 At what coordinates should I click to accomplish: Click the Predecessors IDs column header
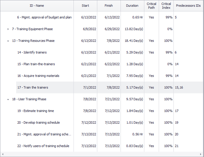[x=188, y=6]
